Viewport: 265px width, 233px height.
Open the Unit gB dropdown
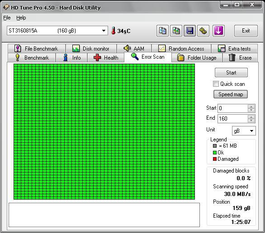coord(244,131)
